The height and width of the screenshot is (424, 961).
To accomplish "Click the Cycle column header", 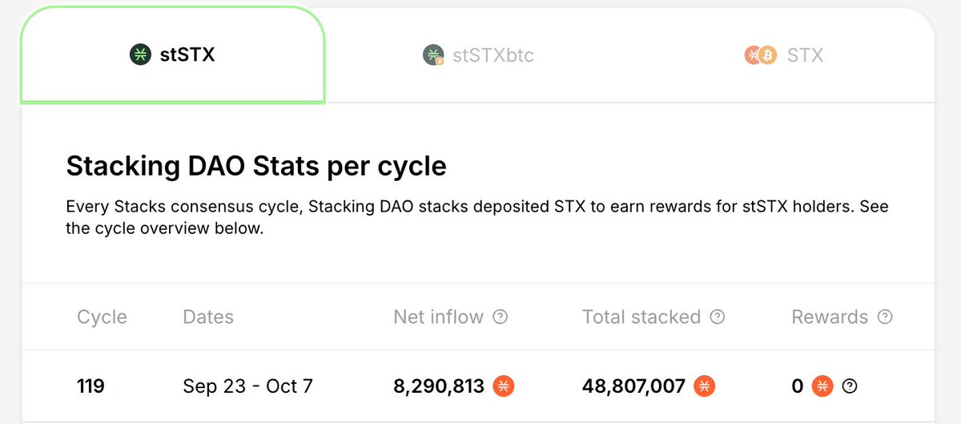I will [x=102, y=317].
